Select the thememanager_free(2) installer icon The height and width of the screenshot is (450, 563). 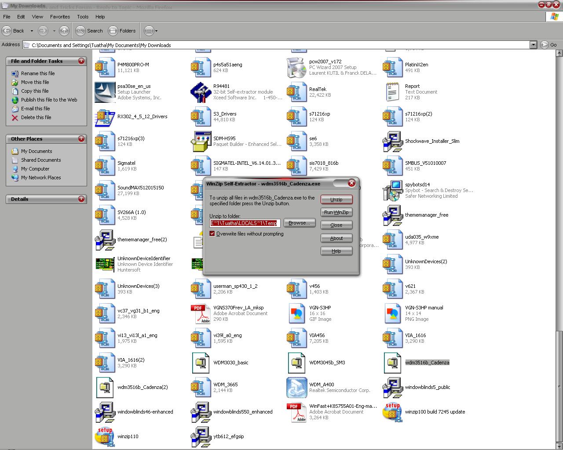point(105,240)
